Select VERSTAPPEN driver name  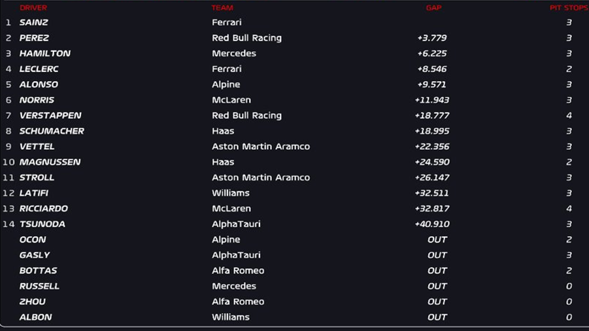point(50,115)
